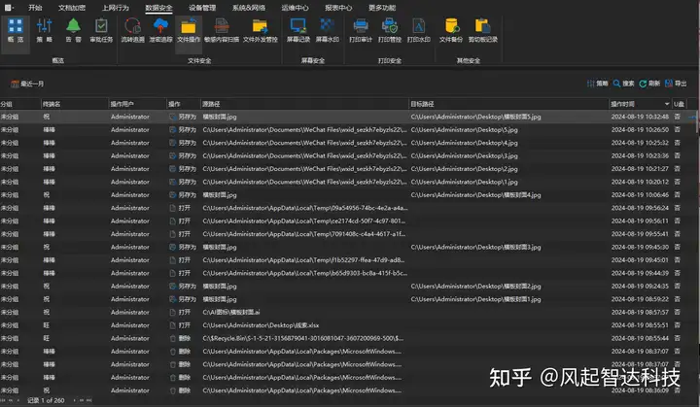Viewport: 700px width, 407px height.
Task: Select the $Recycle.Bin source path cell
Action: (303, 338)
